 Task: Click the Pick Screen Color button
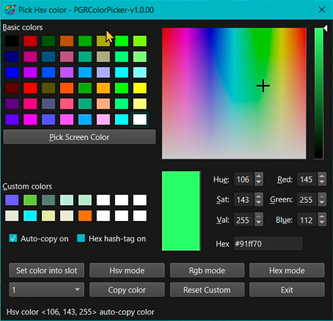coord(79,137)
